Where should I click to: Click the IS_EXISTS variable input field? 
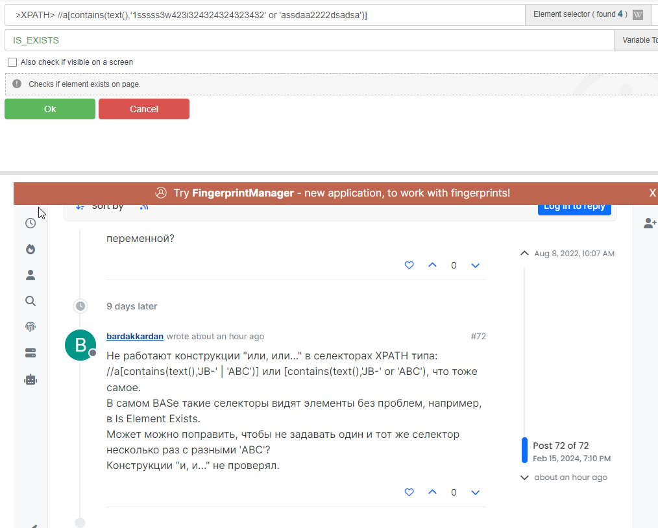point(309,40)
